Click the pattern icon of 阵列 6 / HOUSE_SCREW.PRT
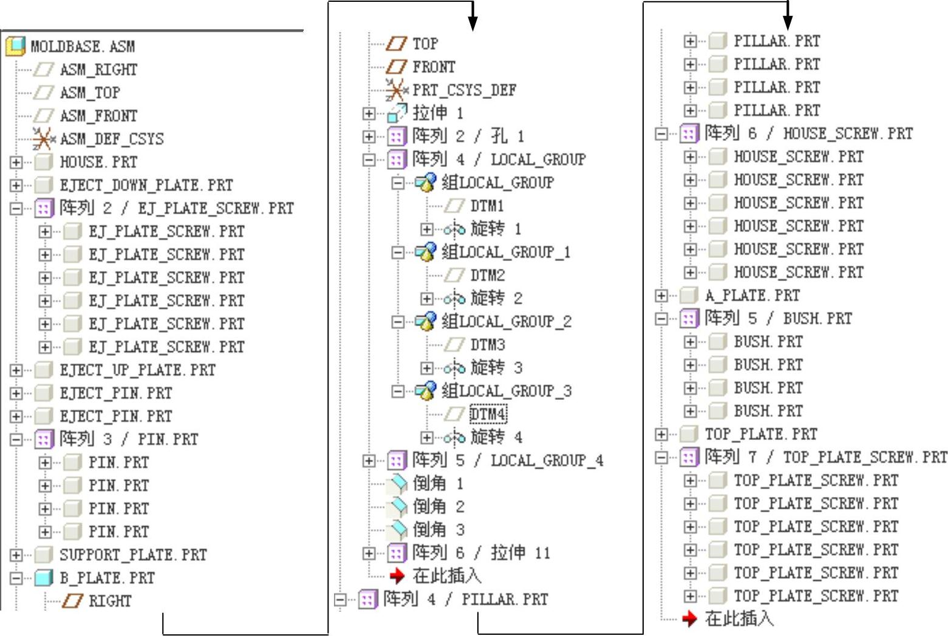 pyautogui.click(x=689, y=133)
